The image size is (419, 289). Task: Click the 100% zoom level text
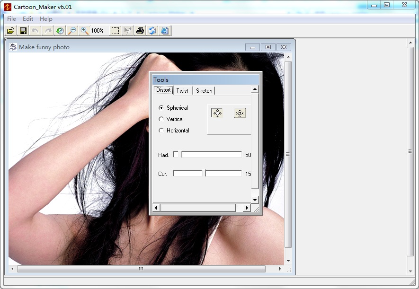(x=97, y=31)
